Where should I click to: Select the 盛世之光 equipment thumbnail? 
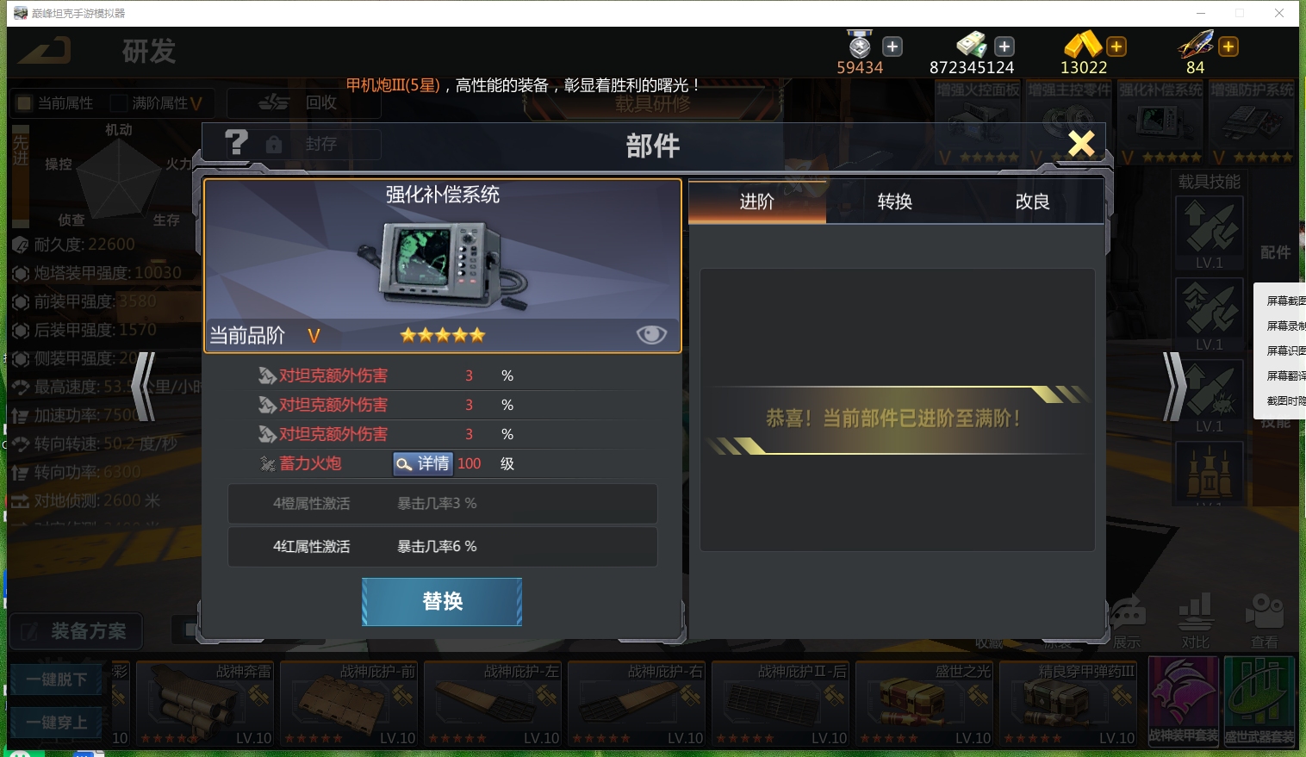[924, 704]
